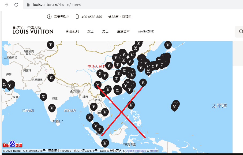243x155 pixels.
Task: Select store pin over 中华人民共和国 label
Action: coord(109,65)
